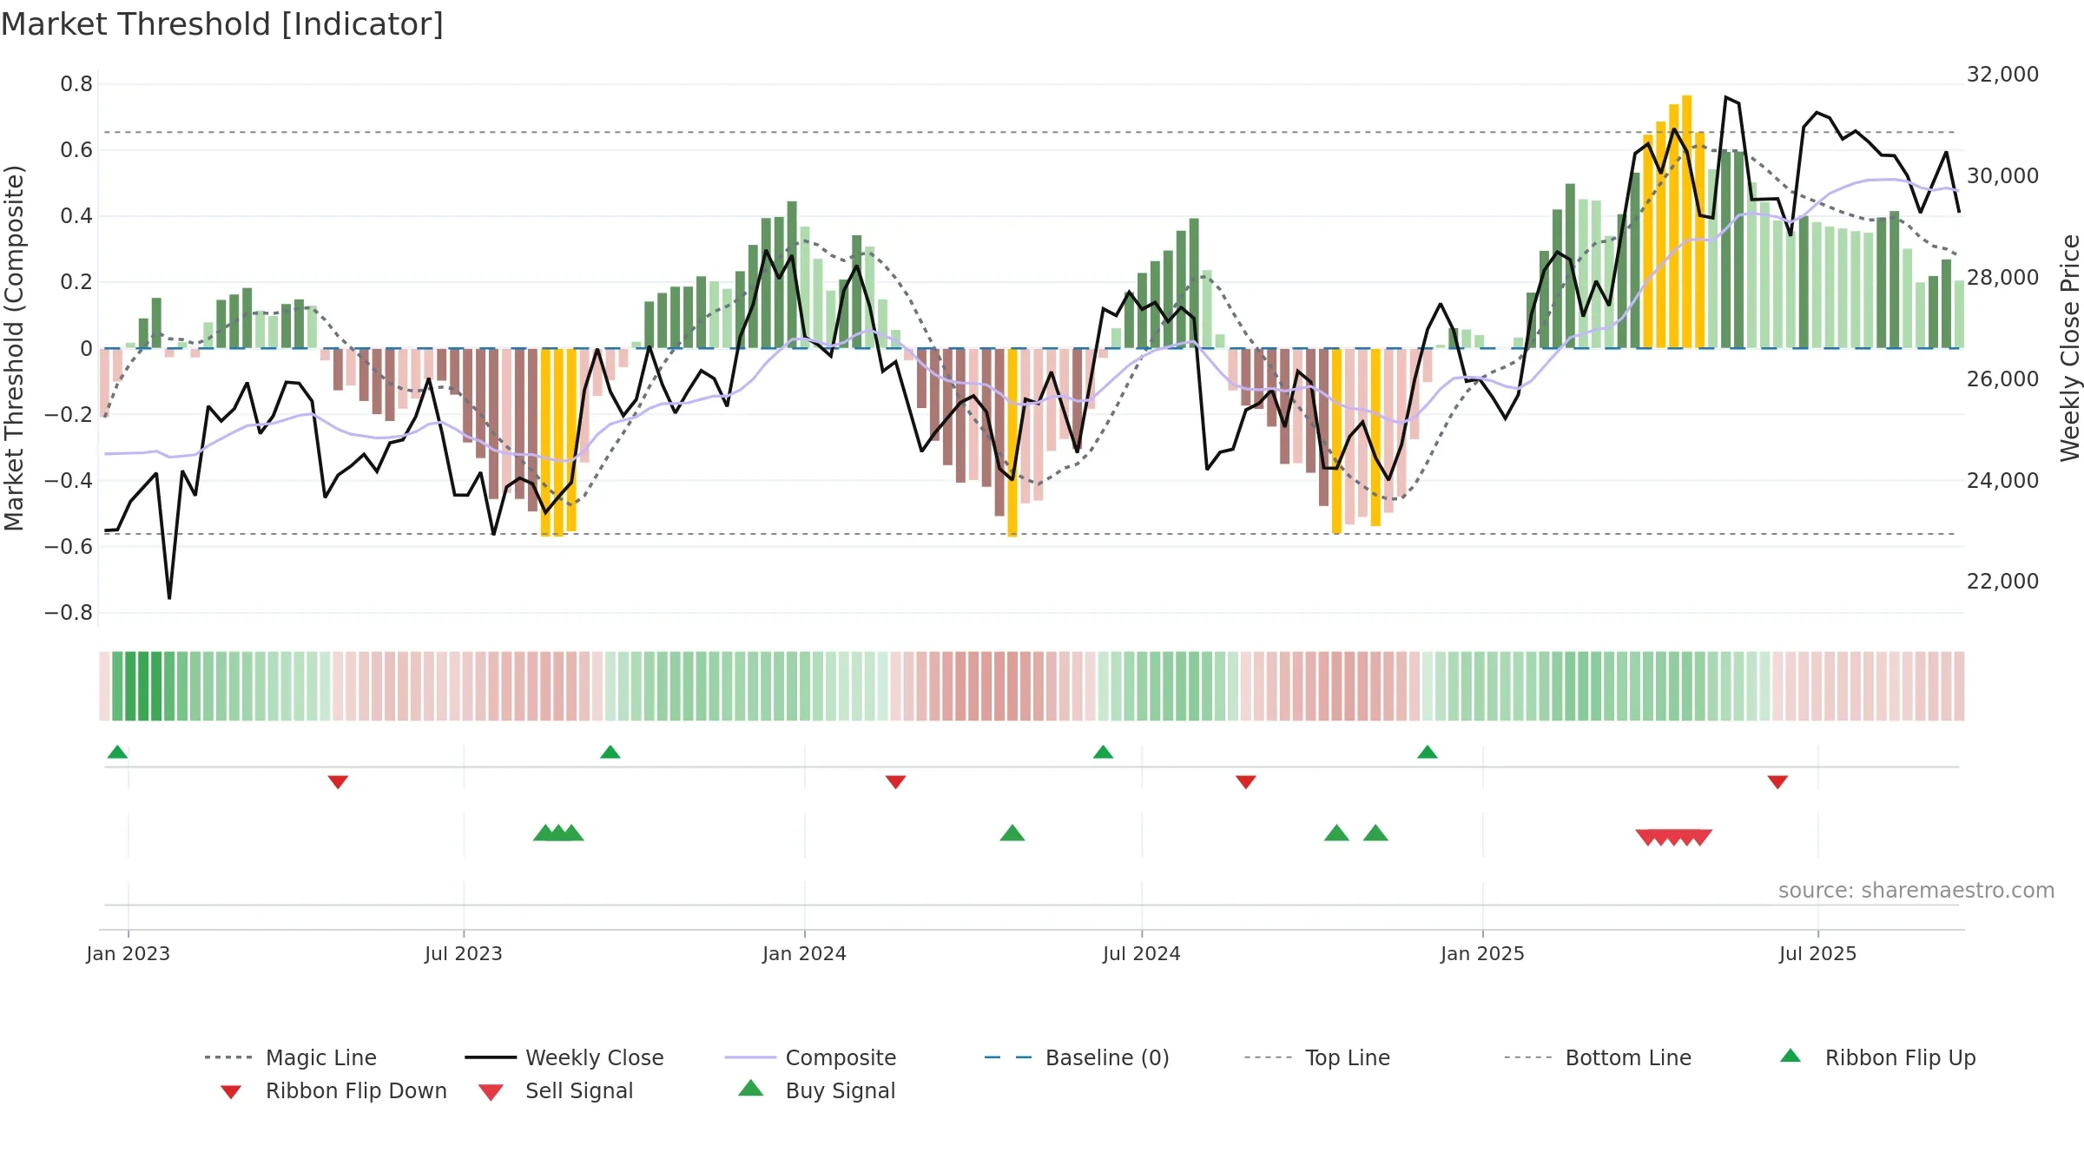Click the cluster of red sell signal markers
Image resolution: width=2084 pixels, height=1172 pixels.
(x=1673, y=838)
